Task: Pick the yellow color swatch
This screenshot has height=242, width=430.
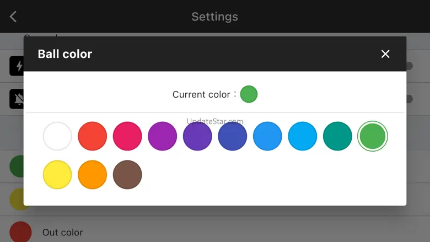Action: [x=57, y=175]
